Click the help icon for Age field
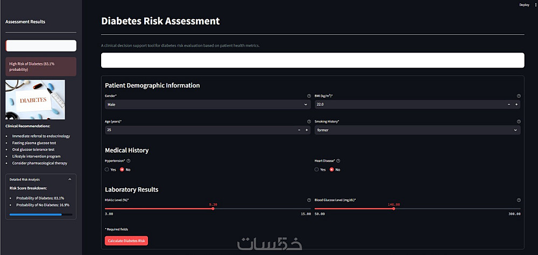The width and height of the screenshot is (538, 255). (309, 121)
